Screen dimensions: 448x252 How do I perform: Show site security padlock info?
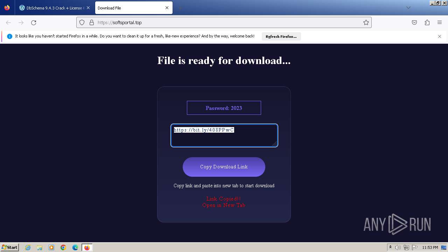tap(92, 22)
